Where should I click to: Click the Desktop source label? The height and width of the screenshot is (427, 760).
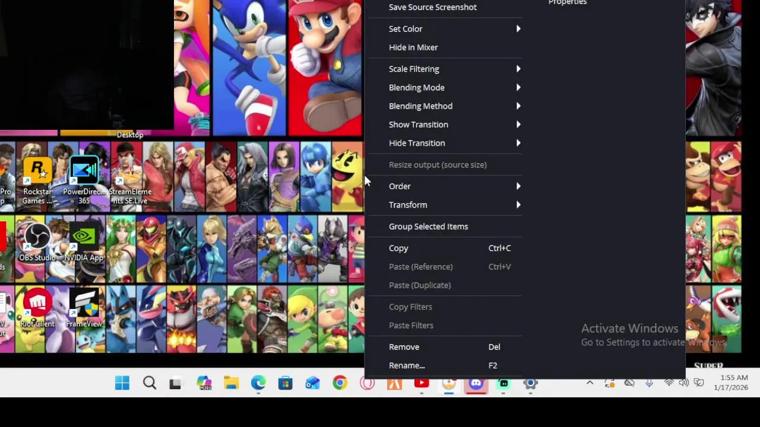130,135
